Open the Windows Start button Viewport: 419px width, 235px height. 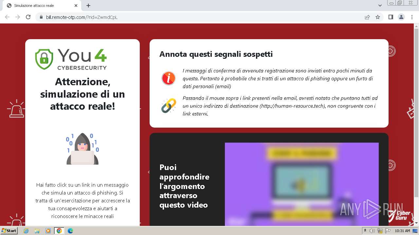pos(9,230)
